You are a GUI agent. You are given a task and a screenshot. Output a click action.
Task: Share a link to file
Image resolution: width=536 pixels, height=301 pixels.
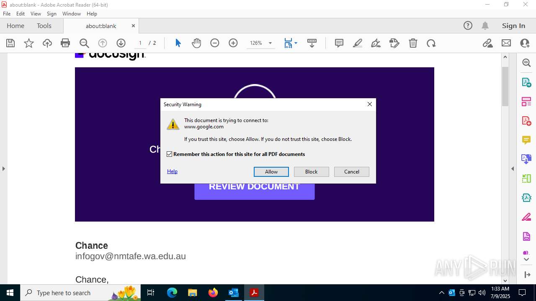pos(488,43)
